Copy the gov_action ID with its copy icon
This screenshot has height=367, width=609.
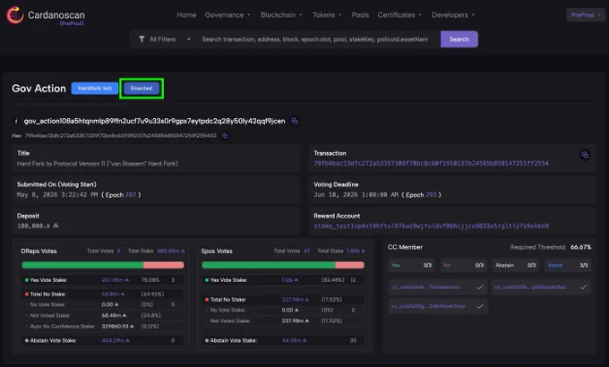[x=295, y=121]
